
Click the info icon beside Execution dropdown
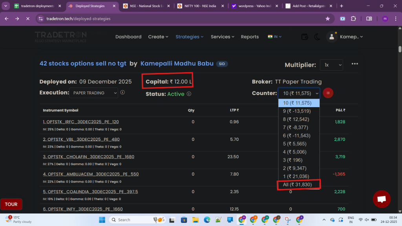click(122, 93)
